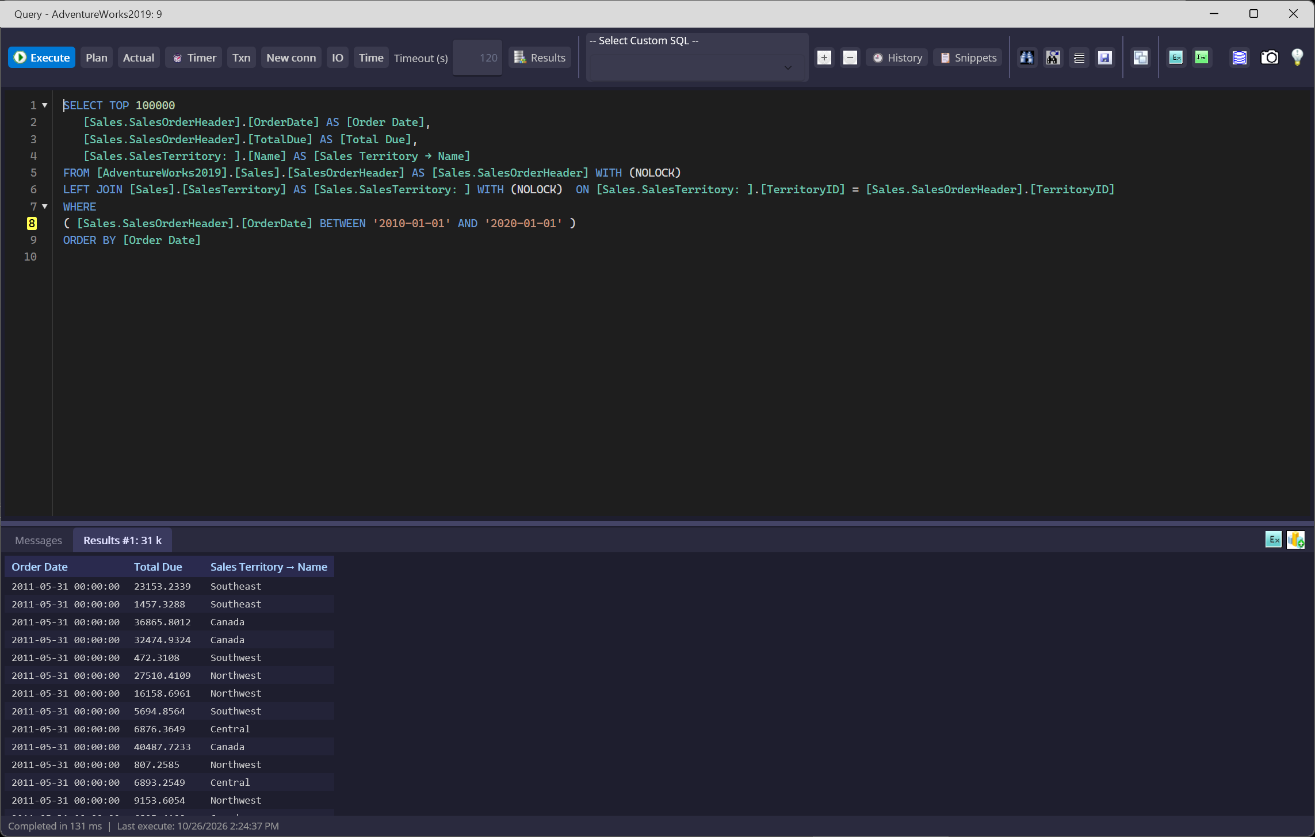
Task: Take a screenshot with the camera icon
Action: [x=1270, y=58]
